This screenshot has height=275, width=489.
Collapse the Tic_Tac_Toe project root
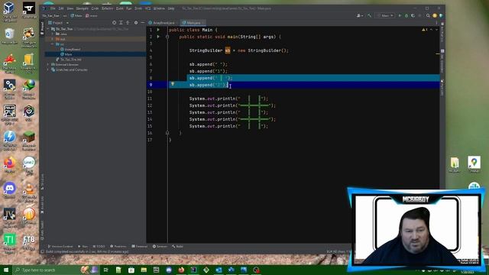[x=48, y=29]
